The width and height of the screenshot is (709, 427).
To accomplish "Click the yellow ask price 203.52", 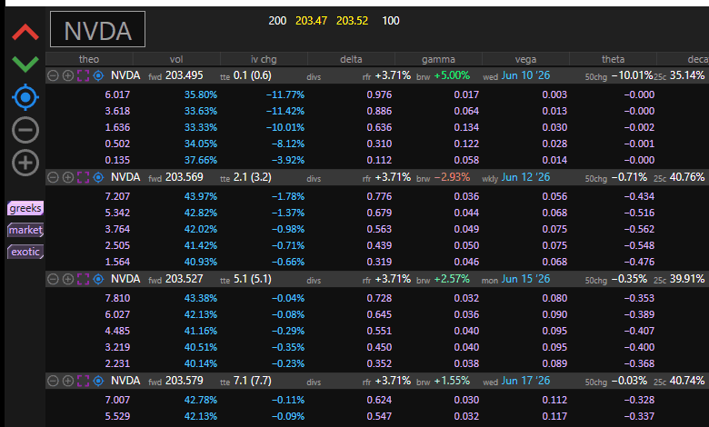I will pos(353,21).
